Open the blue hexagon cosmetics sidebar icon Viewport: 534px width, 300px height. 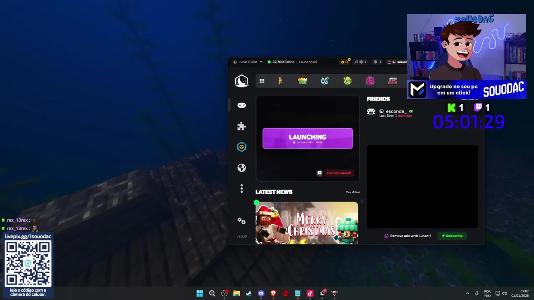click(242, 147)
